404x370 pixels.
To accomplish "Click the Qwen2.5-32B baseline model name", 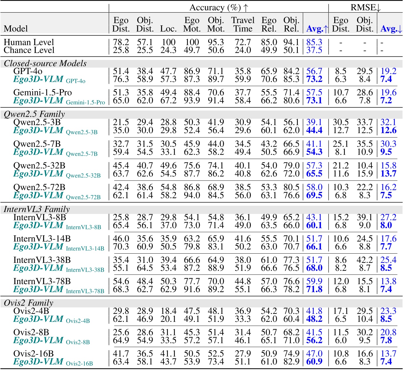I will coord(39,166).
